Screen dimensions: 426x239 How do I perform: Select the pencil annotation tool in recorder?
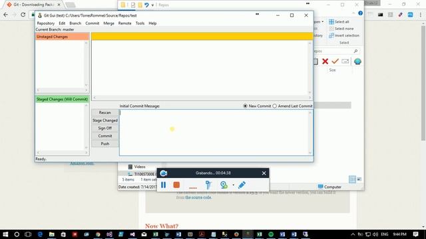(x=242, y=185)
